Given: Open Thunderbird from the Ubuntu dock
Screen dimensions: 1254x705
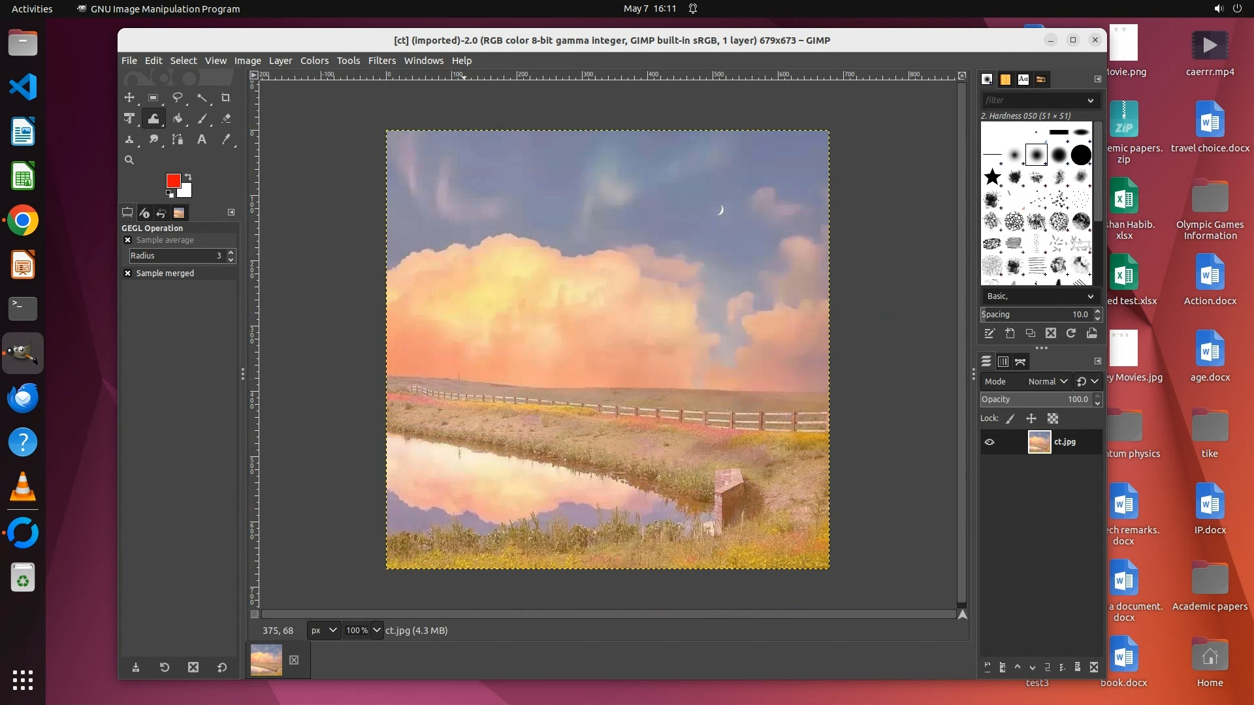Looking at the screenshot, I should pos(23,398).
